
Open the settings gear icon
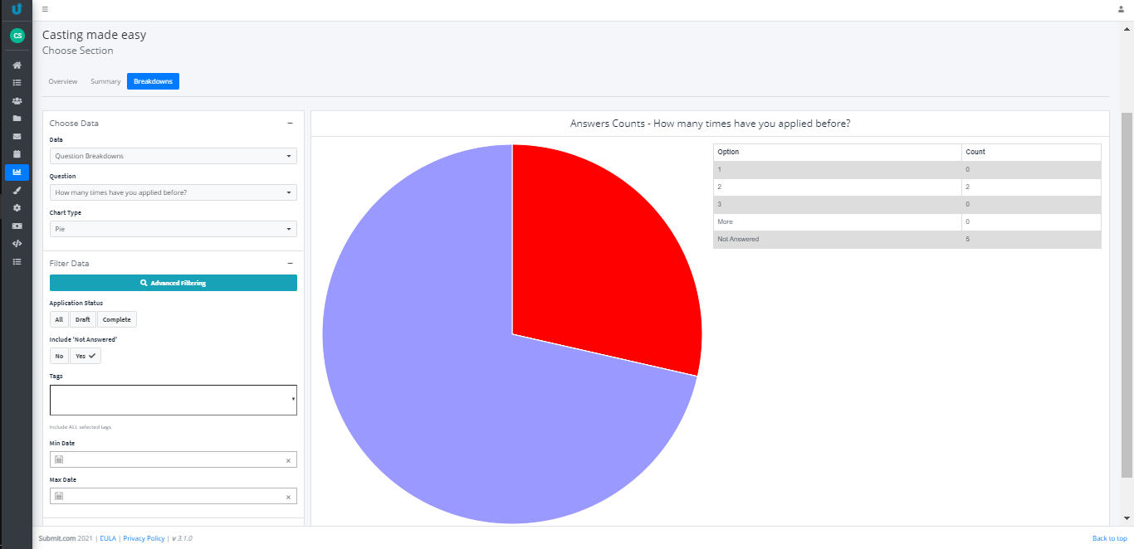click(x=17, y=207)
